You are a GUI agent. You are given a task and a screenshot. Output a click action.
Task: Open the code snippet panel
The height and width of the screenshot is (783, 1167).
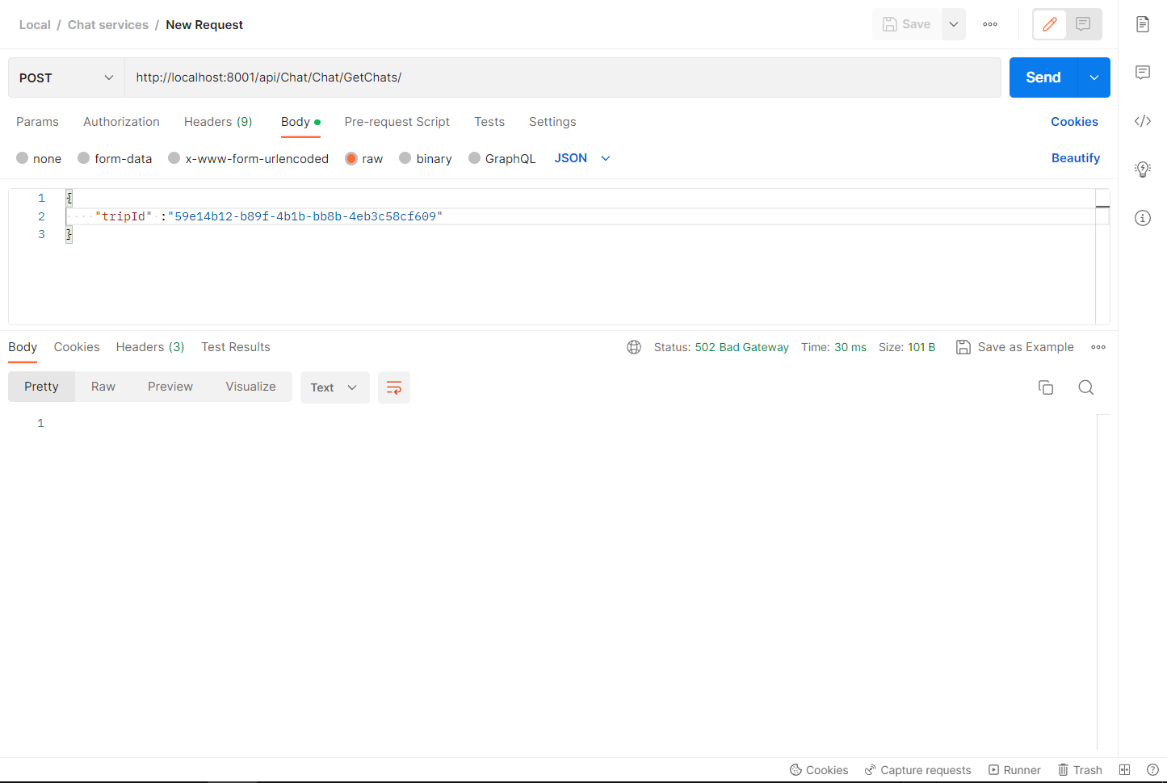pyautogui.click(x=1142, y=121)
